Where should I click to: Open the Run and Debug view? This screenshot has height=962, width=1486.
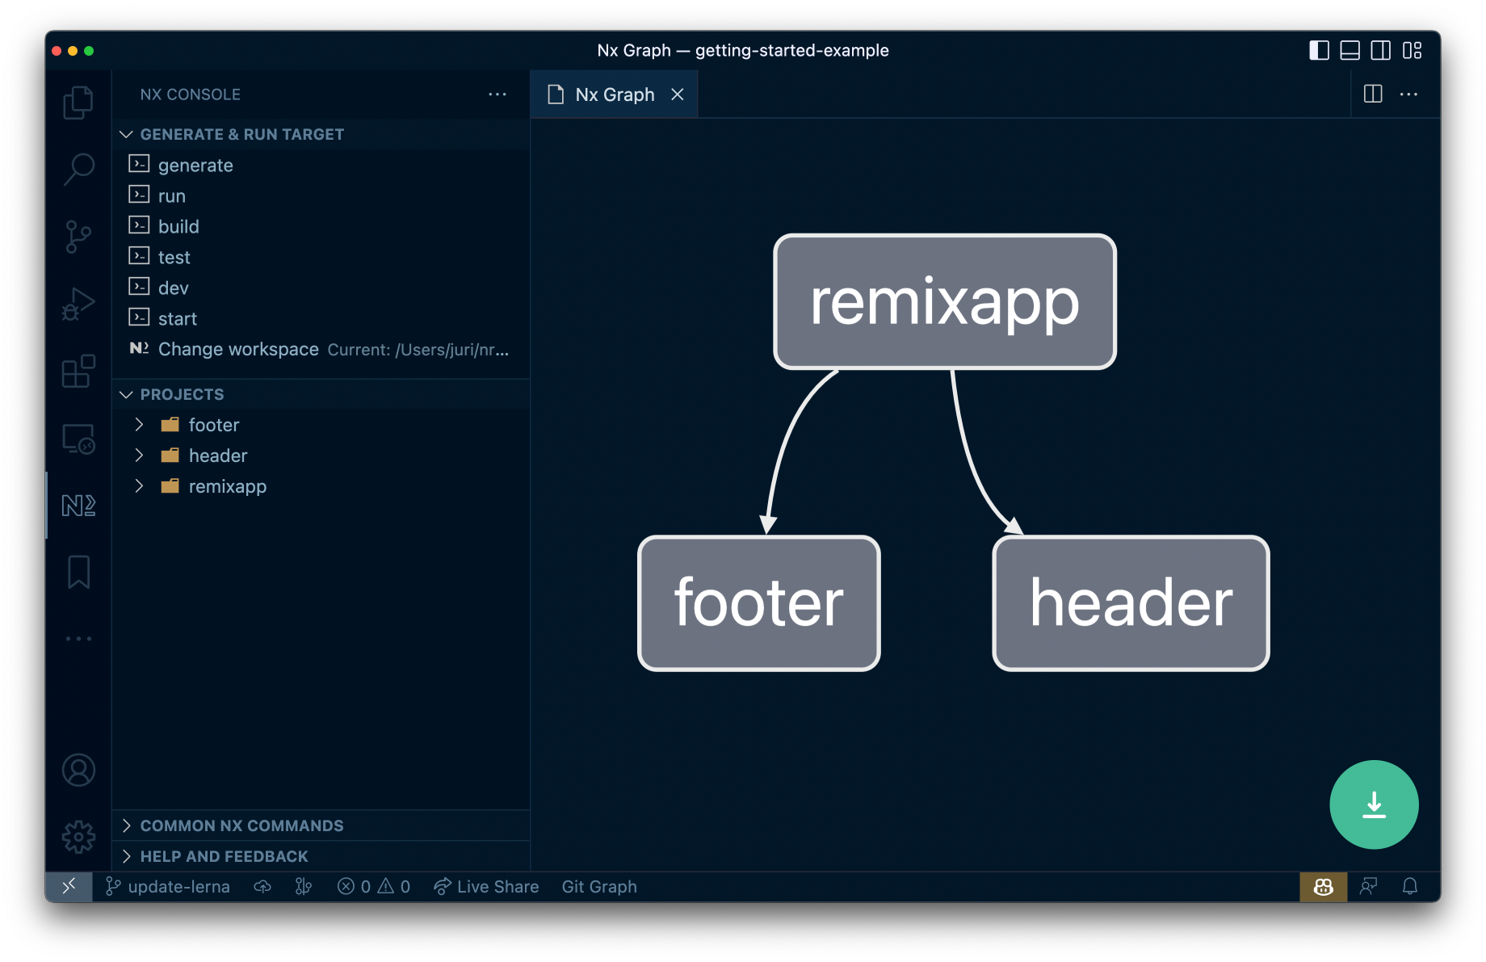(78, 305)
